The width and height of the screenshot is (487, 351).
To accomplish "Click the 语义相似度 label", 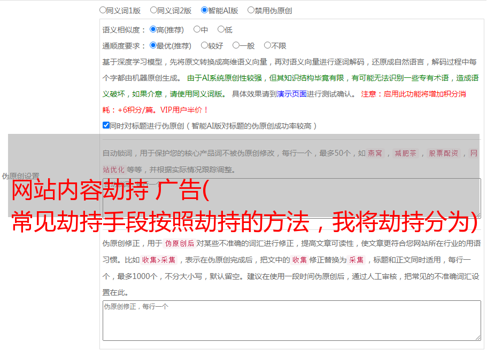I will (x=124, y=30).
